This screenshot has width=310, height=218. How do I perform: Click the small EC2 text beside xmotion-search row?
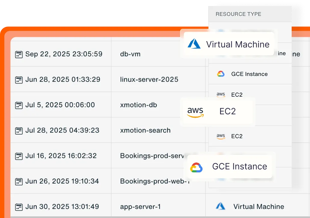point(237,136)
